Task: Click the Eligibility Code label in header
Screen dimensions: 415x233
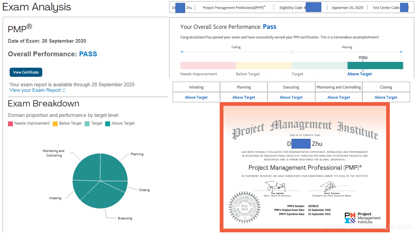Action: click(292, 7)
